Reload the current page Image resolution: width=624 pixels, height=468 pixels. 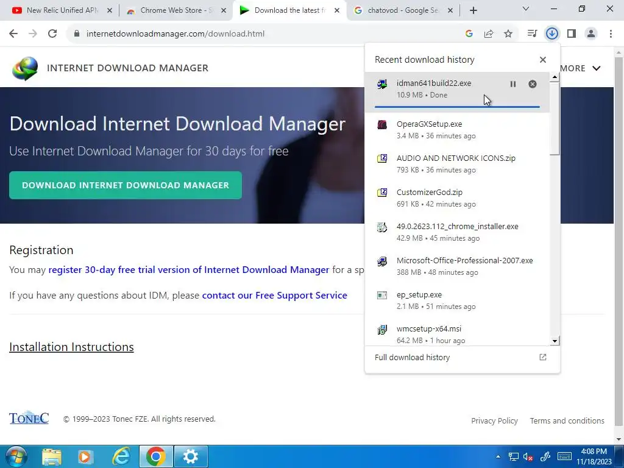[x=52, y=34]
